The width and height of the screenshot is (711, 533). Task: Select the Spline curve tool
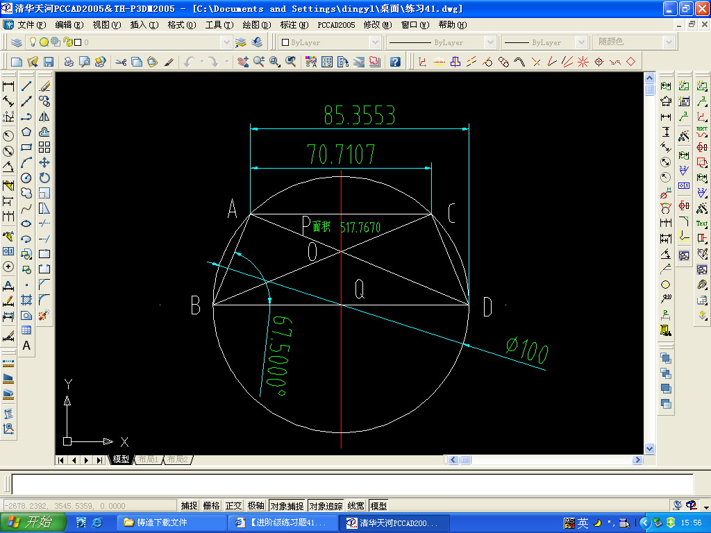point(26,208)
